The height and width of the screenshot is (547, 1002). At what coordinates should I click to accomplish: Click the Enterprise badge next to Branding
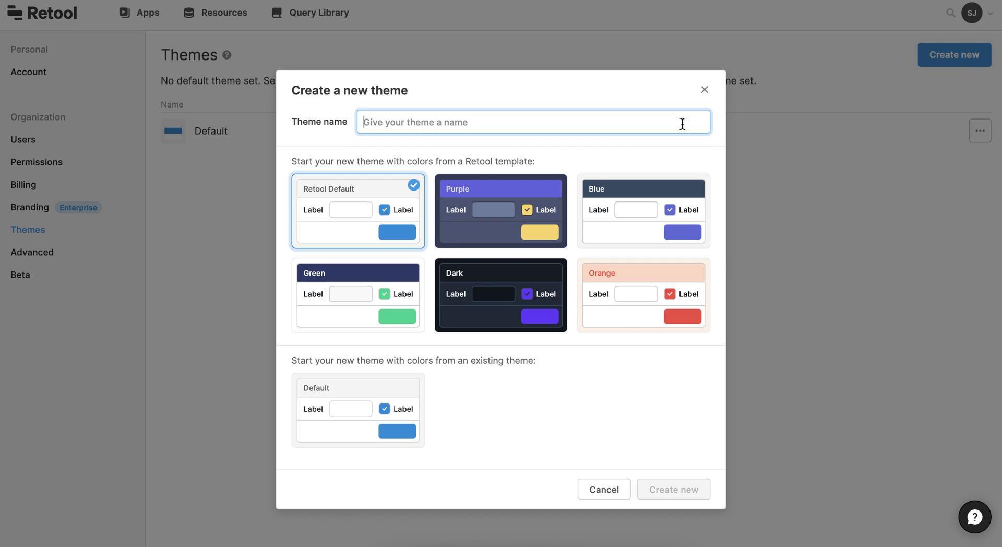click(x=78, y=208)
